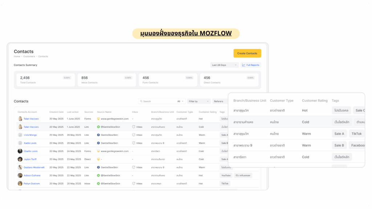
Task: Click สาขาพระราม 9 in the enlarged panel
Action: click(243, 145)
